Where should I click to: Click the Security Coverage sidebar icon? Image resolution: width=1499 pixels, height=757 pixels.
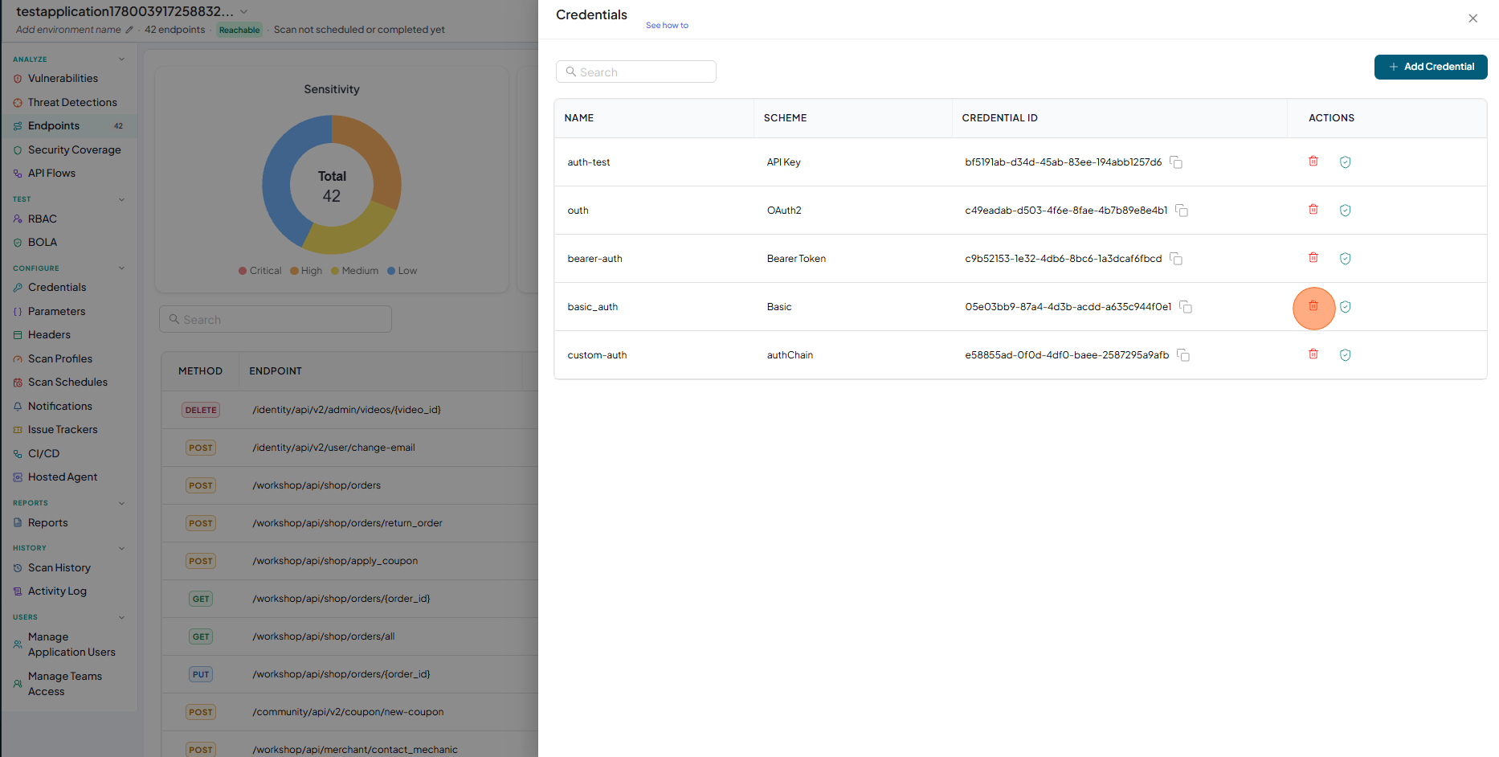click(x=18, y=150)
